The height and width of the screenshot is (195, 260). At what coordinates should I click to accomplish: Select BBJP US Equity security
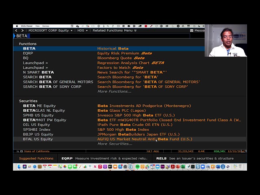tap(130, 134)
